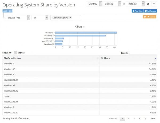160x123 pixels.
Task: Open the three-dots more options menu
Action: tap(154, 4)
